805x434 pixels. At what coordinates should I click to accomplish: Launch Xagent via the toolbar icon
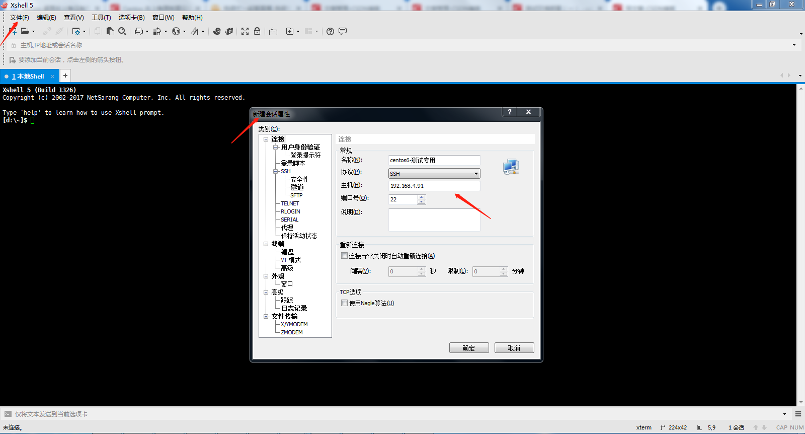coord(229,31)
